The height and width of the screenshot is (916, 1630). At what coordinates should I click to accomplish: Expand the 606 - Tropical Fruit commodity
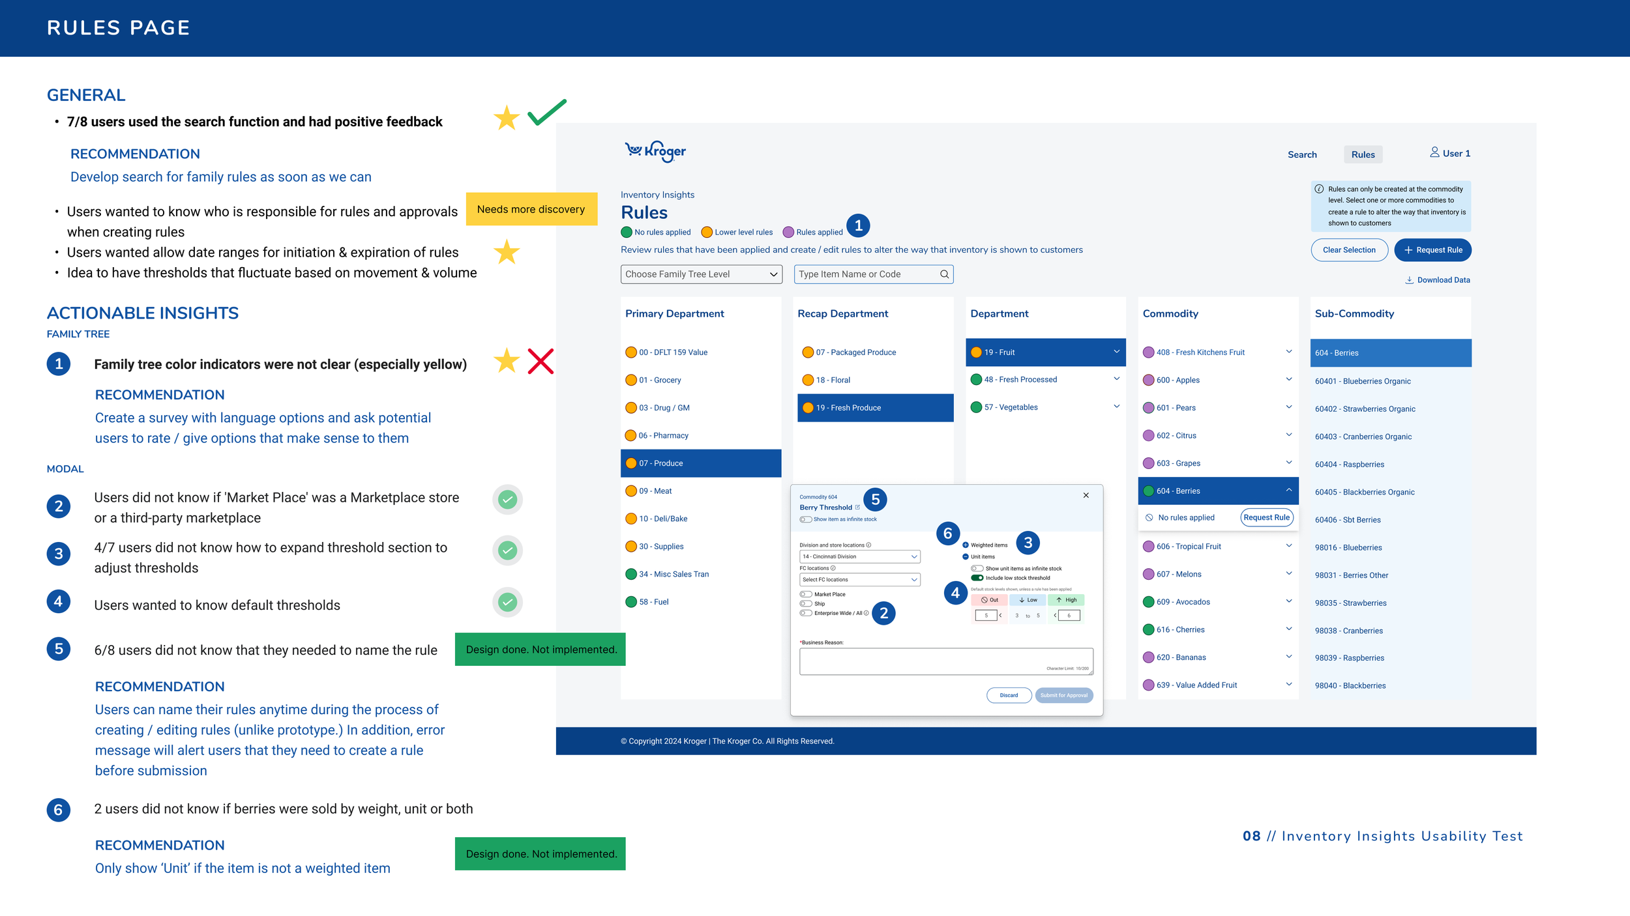tap(1289, 546)
